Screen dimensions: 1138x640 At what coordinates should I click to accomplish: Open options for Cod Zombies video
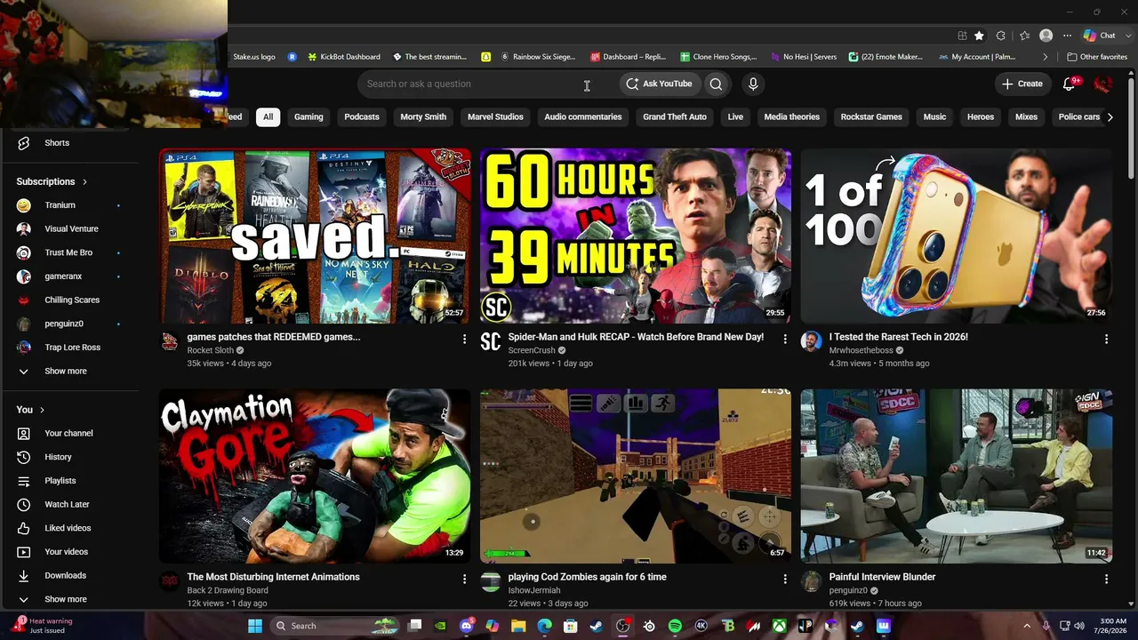coord(785,579)
